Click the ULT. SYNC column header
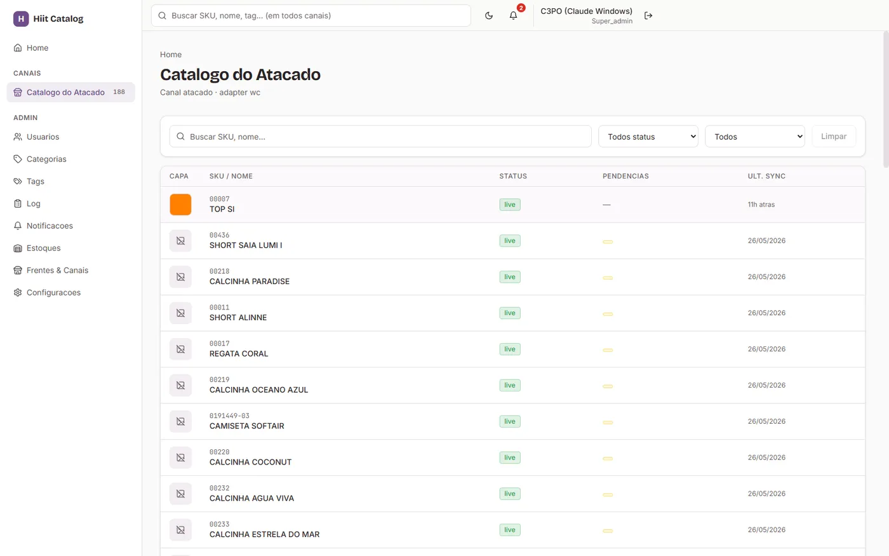Image resolution: width=889 pixels, height=556 pixels. (766, 176)
